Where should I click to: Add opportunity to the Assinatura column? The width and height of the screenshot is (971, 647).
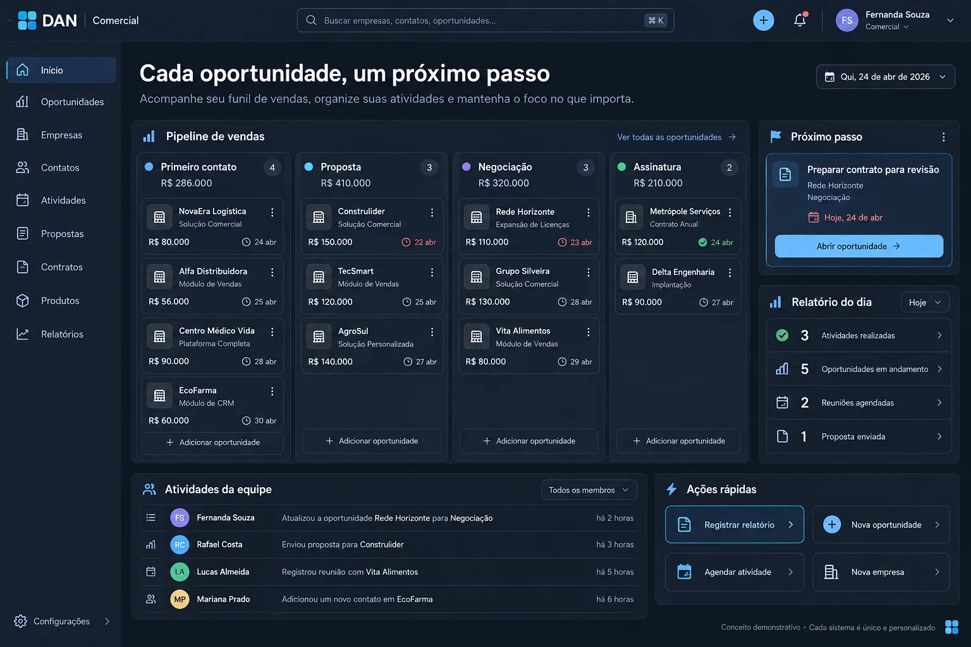(678, 441)
